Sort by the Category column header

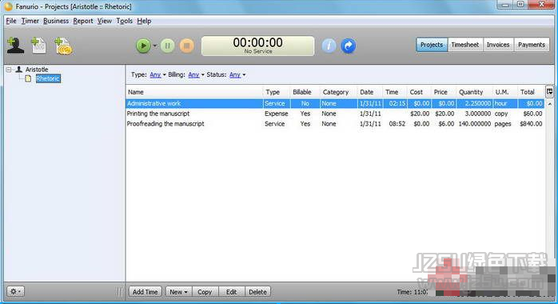click(x=338, y=92)
